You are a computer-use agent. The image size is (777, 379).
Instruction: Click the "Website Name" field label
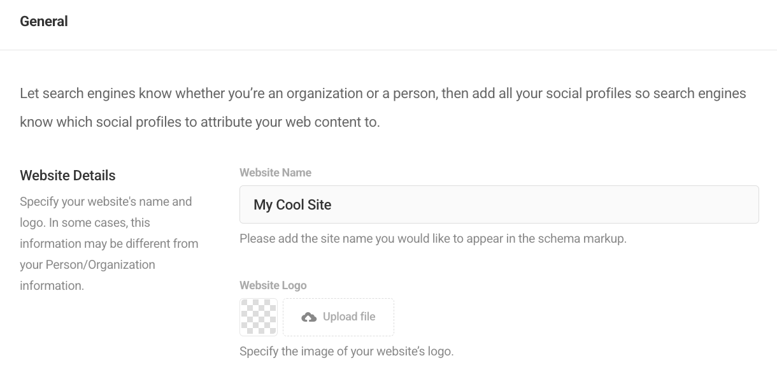tap(275, 173)
